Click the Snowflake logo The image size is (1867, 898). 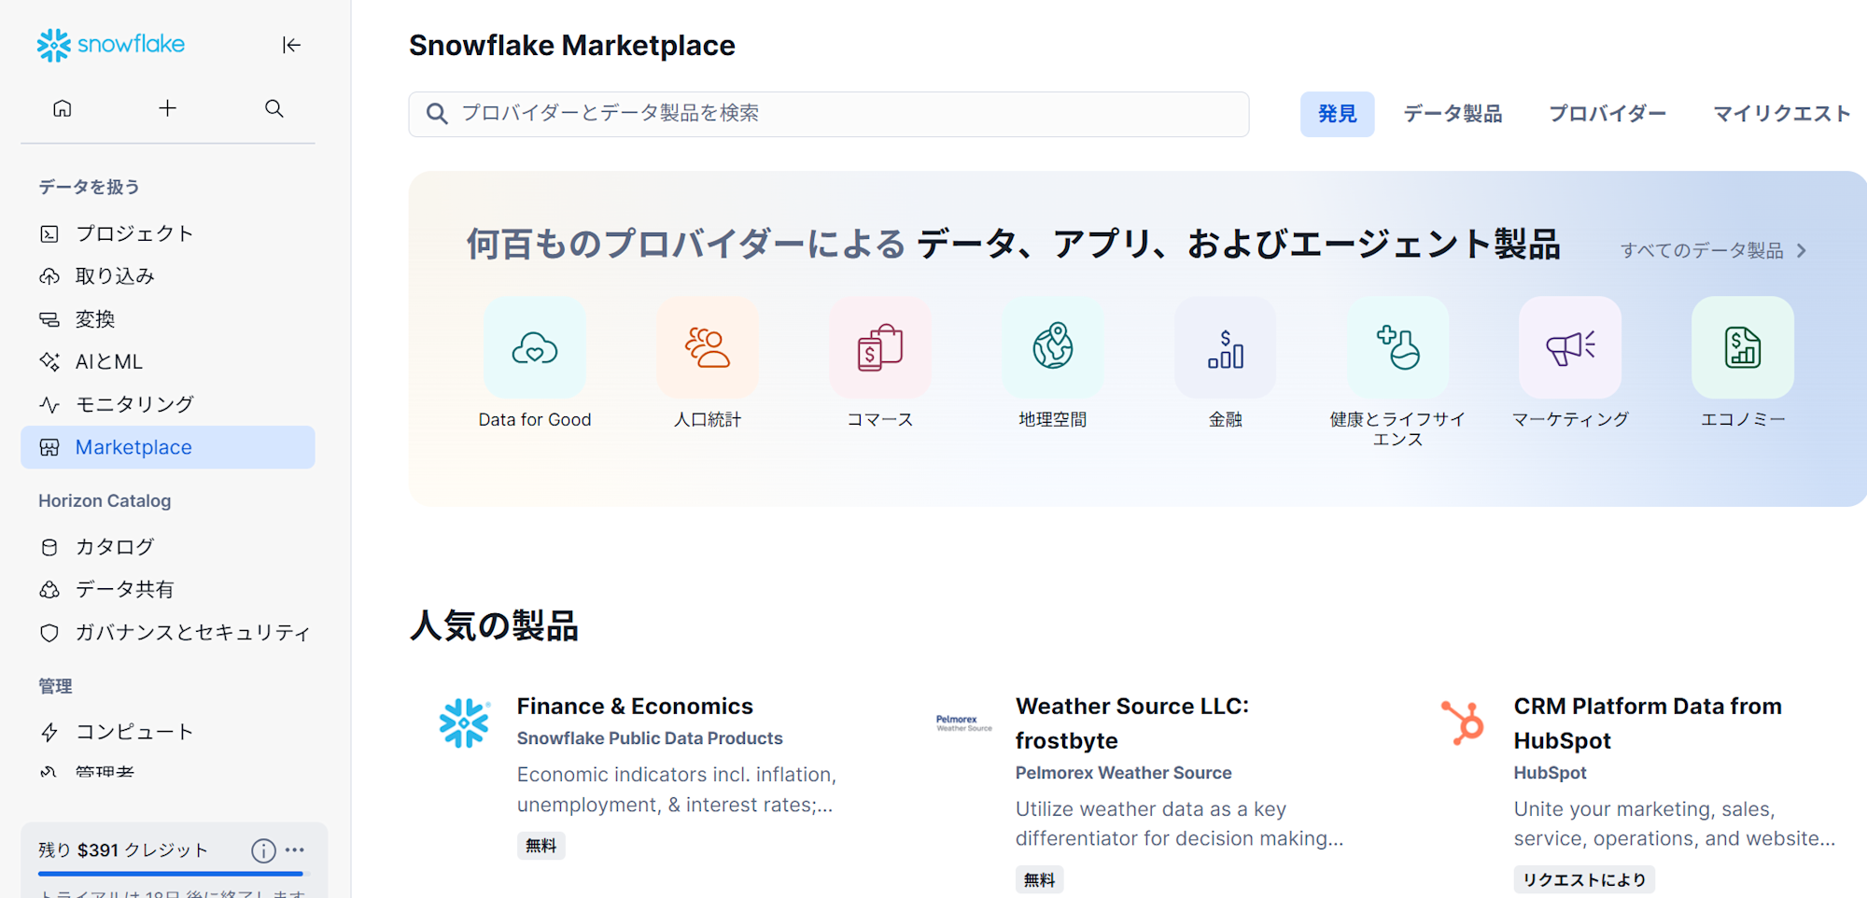[x=110, y=45]
